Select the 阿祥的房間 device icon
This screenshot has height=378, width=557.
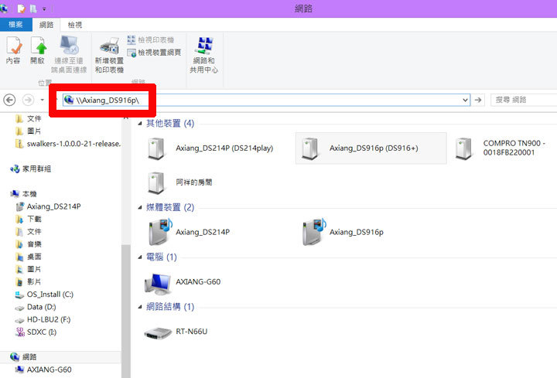(156, 182)
